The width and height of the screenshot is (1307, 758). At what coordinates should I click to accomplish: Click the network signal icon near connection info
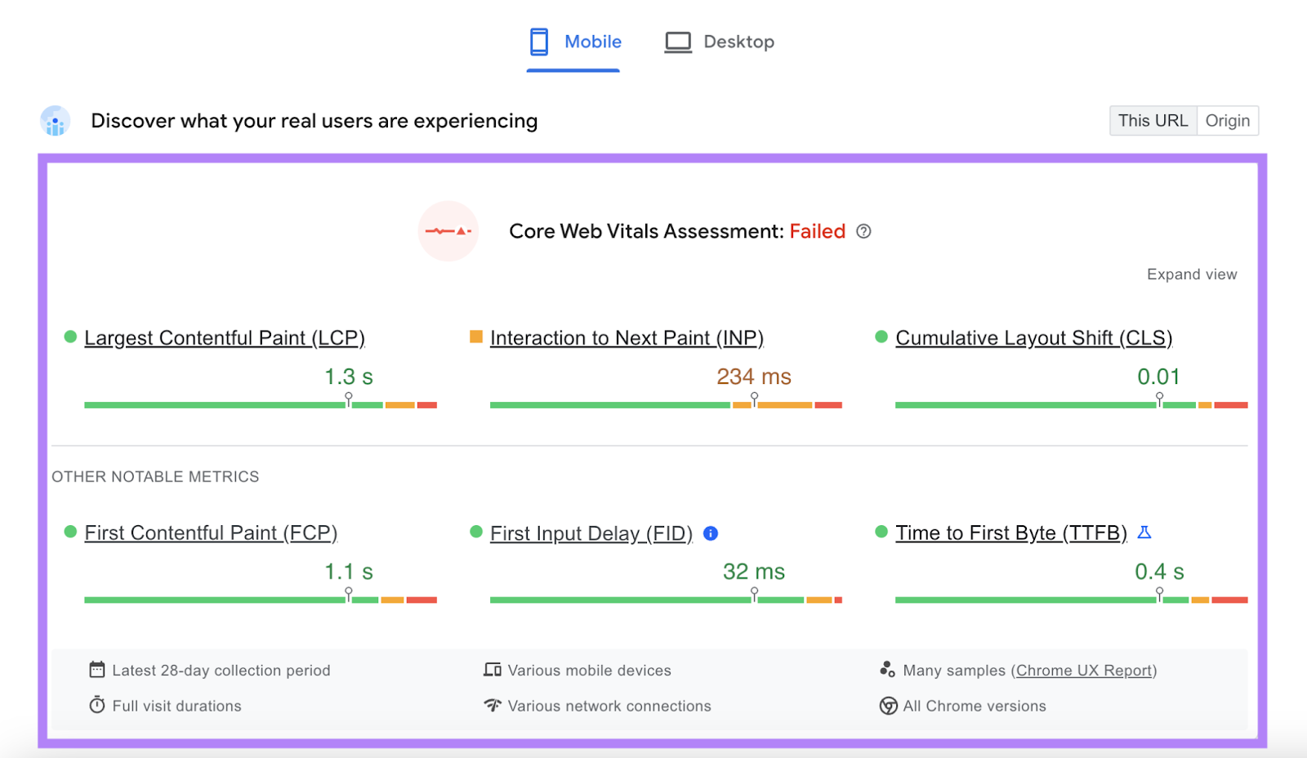pos(492,706)
